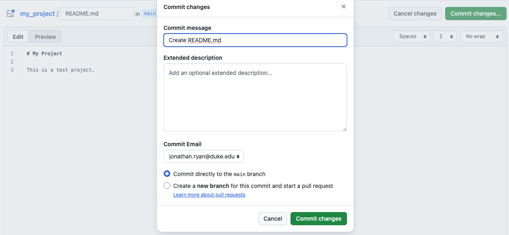Open Learn more about pull requests link
509x235 pixels.
(x=209, y=195)
